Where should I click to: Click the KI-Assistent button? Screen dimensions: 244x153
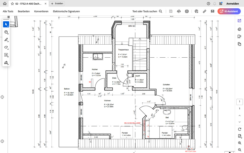229,11
